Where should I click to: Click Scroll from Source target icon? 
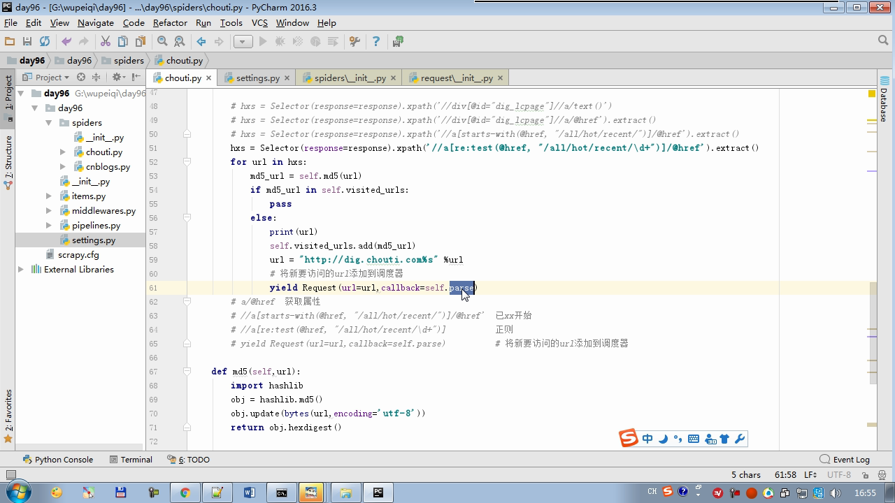[81, 78]
